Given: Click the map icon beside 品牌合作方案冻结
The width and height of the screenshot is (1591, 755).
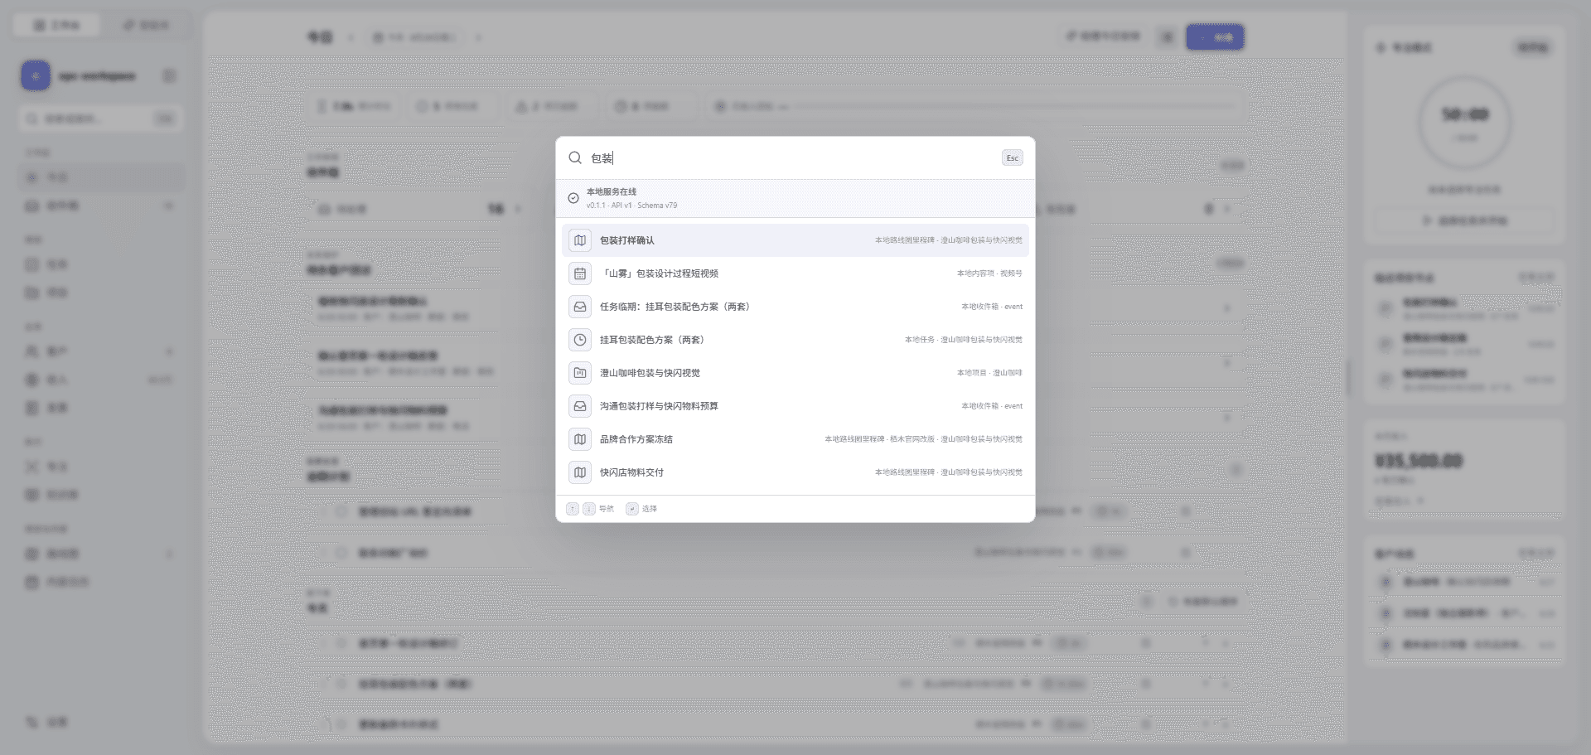Looking at the screenshot, I should tap(580, 439).
